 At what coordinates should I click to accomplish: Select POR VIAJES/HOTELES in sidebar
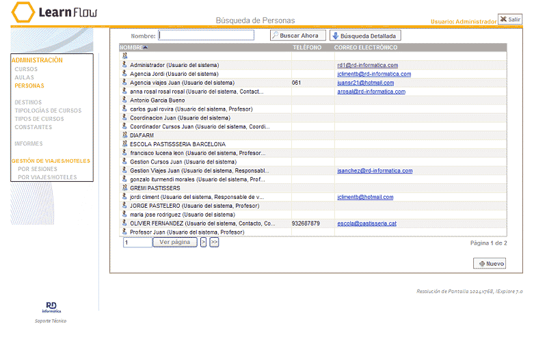click(47, 178)
